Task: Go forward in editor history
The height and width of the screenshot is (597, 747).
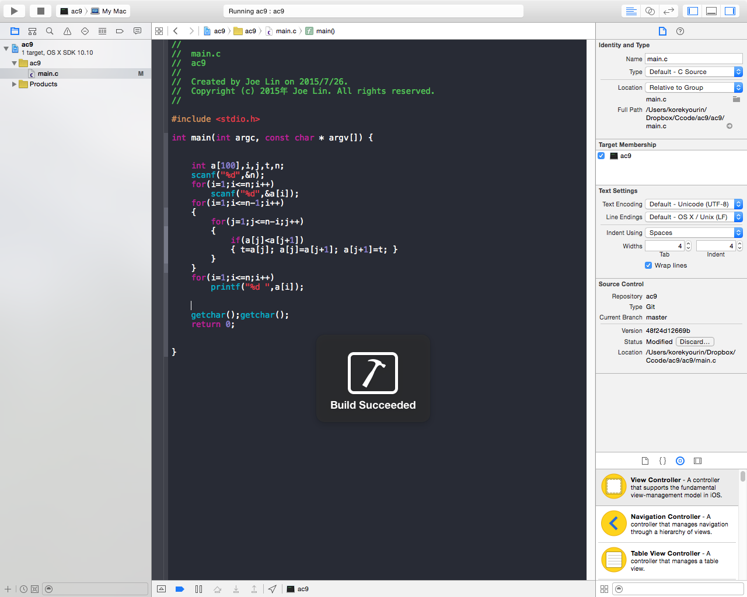Action: pos(191,31)
